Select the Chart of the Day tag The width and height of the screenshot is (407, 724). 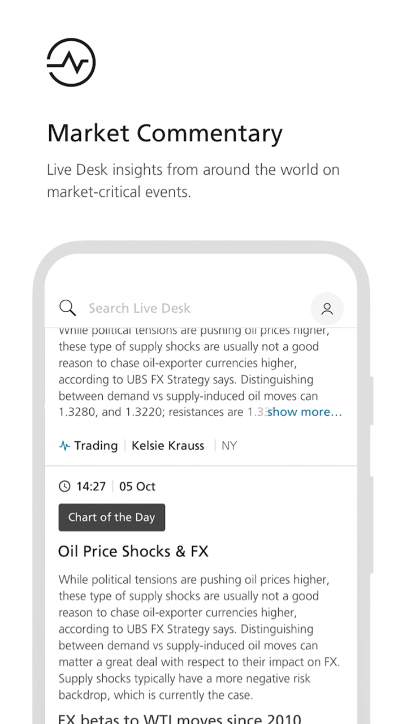pyautogui.click(x=111, y=518)
